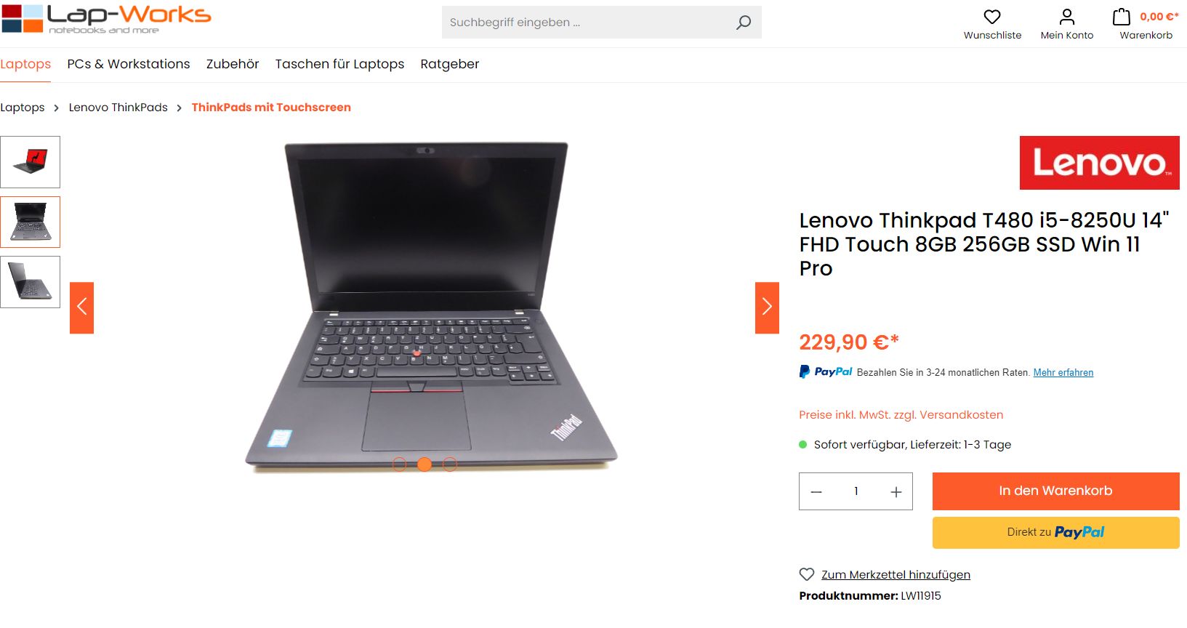Click the Lap-Works logo
Screen dimensions: 1187x628
[107, 18]
